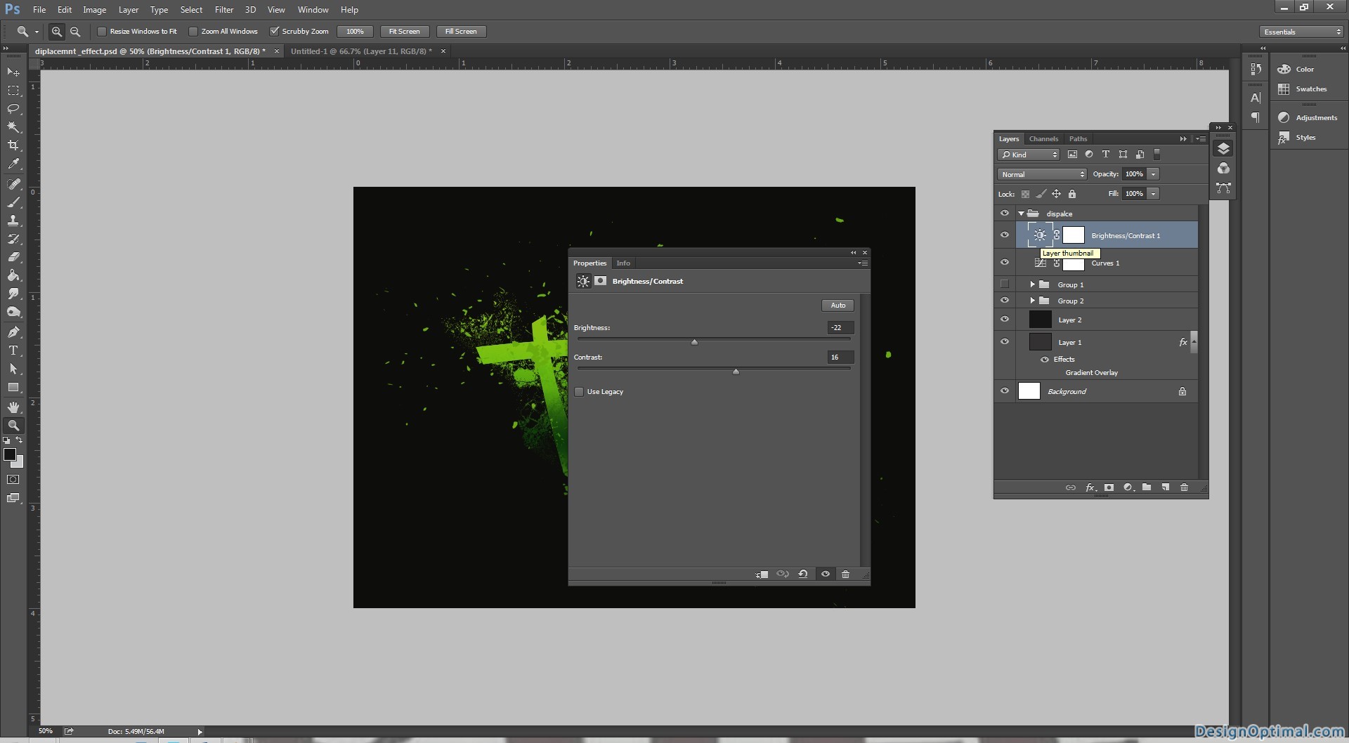Reset adjustment defaults in Properties panel
The image size is (1349, 743).
click(803, 574)
